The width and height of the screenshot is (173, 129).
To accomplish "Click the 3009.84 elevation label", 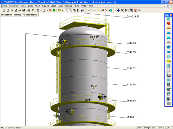I will [x=131, y=101].
